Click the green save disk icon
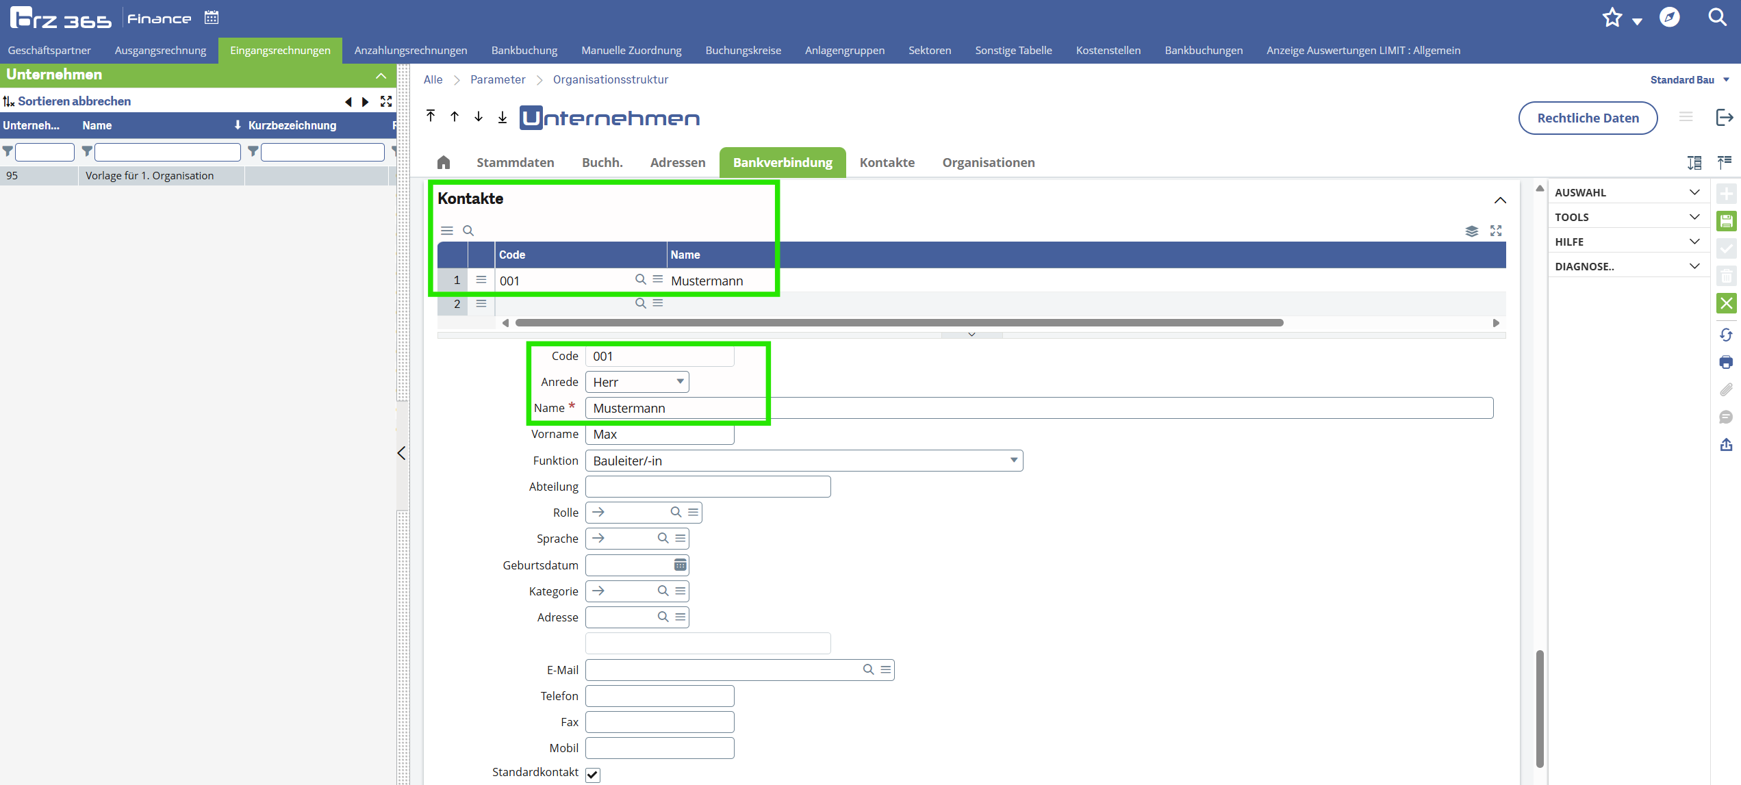The height and width of the screenshot is (785, 1741). 1726,221
